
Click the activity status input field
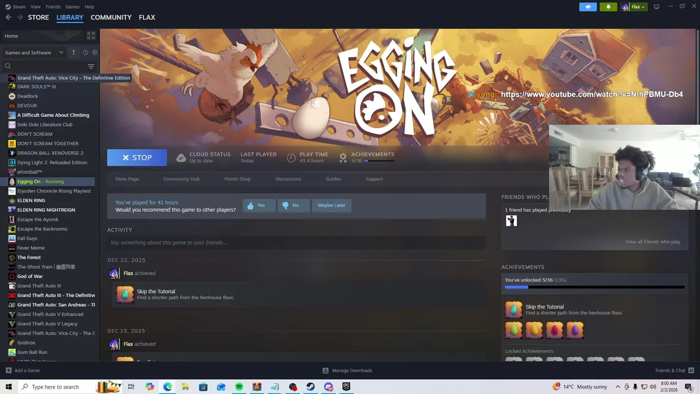pos(296,242)
